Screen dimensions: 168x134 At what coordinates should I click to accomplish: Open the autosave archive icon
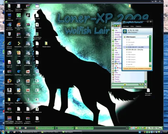pyautogui.click(x=9, y=72)
